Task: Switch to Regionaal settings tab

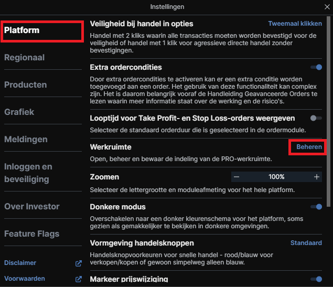Action: pos(24,57)
